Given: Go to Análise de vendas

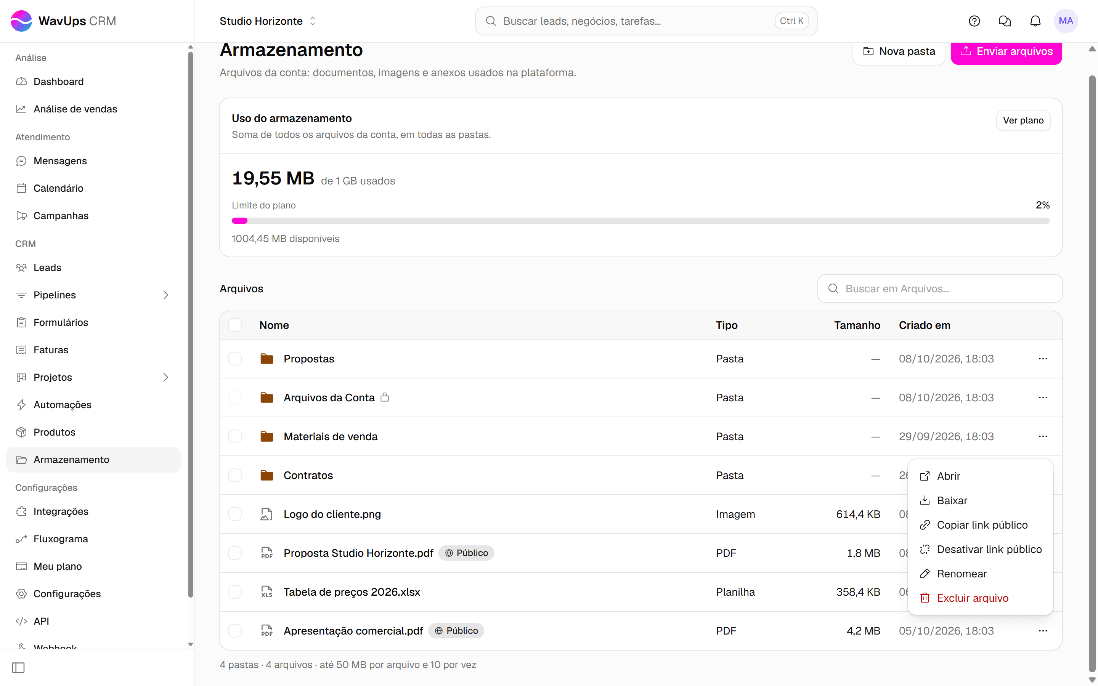Looking at the screenshot, I should tap(93, 109).
